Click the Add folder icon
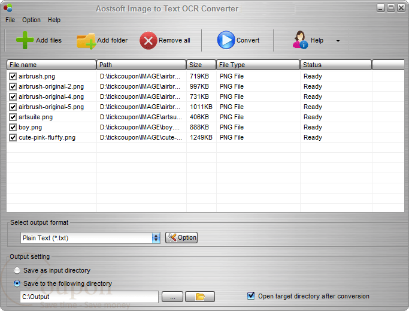The width and height of the screenshot is (409, 311). [86, 41]
